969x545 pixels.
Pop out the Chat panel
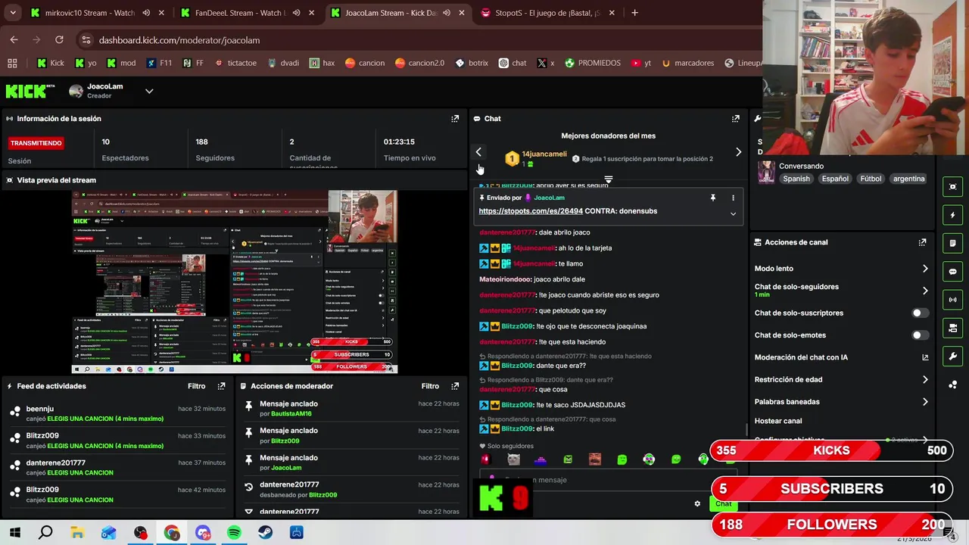(x=735, y=119)
